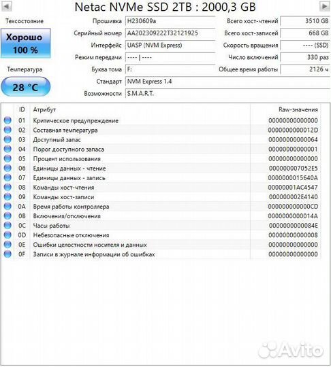This screenshot has height=367, width=331.
Task: Click the Число включений value 330 раз
Action: pyautogui.click(x=305, y=58)
